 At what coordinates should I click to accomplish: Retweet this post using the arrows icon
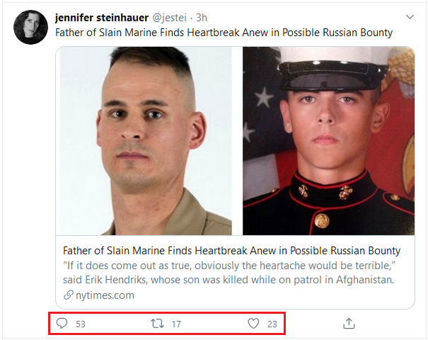157,324
